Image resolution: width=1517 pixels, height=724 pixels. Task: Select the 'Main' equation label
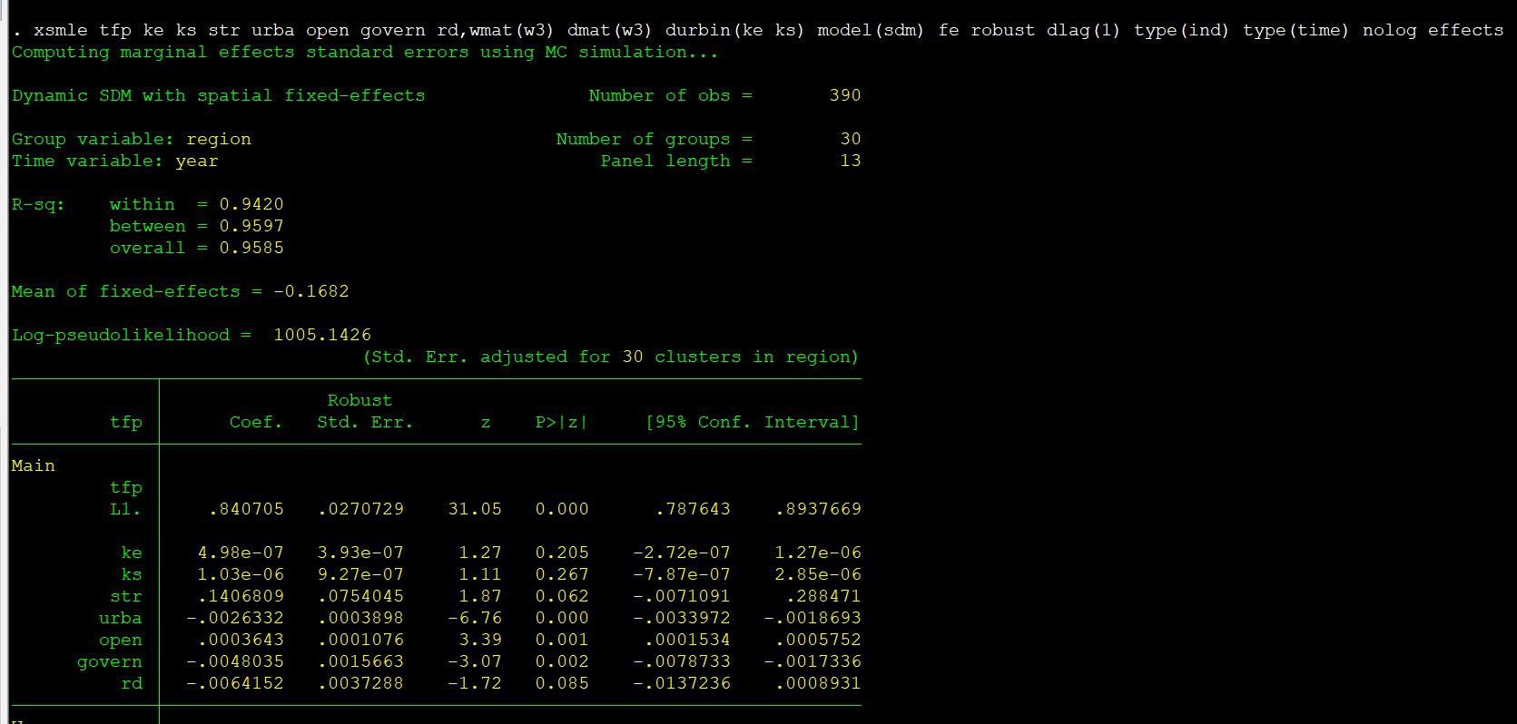coord(34,465)
